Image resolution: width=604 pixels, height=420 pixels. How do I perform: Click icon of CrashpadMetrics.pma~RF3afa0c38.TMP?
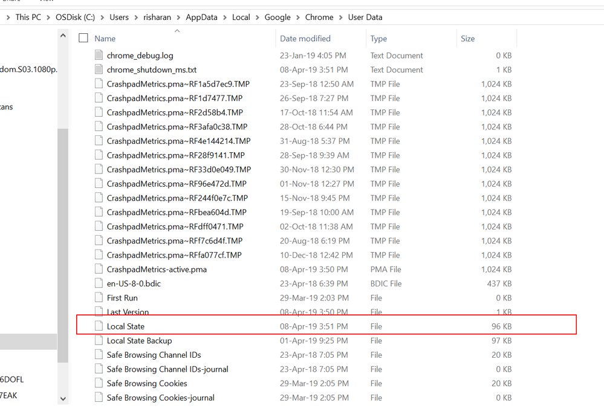[99, 126]
